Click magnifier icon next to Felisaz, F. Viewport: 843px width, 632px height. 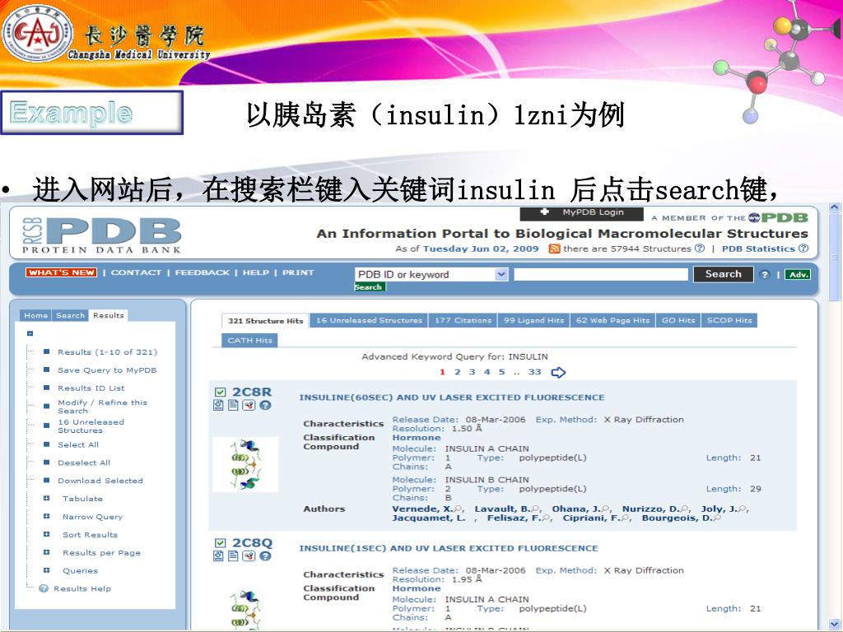[547, 518]
